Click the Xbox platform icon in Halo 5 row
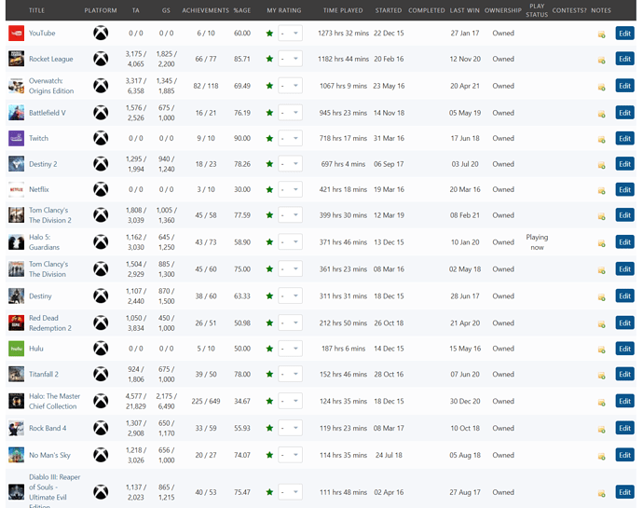 tap(101, 242)
